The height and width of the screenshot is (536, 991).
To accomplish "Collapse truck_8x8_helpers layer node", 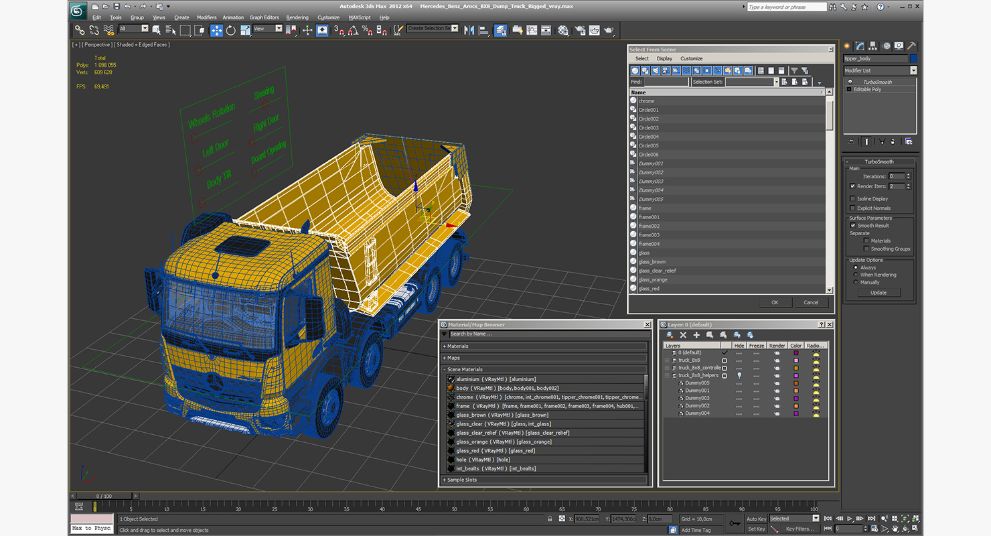I will (x=667, y=375).
